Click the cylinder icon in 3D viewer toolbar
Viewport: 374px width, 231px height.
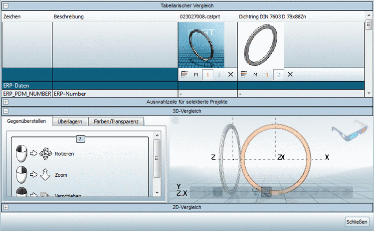pyautogui.click(x=217, y=192)
